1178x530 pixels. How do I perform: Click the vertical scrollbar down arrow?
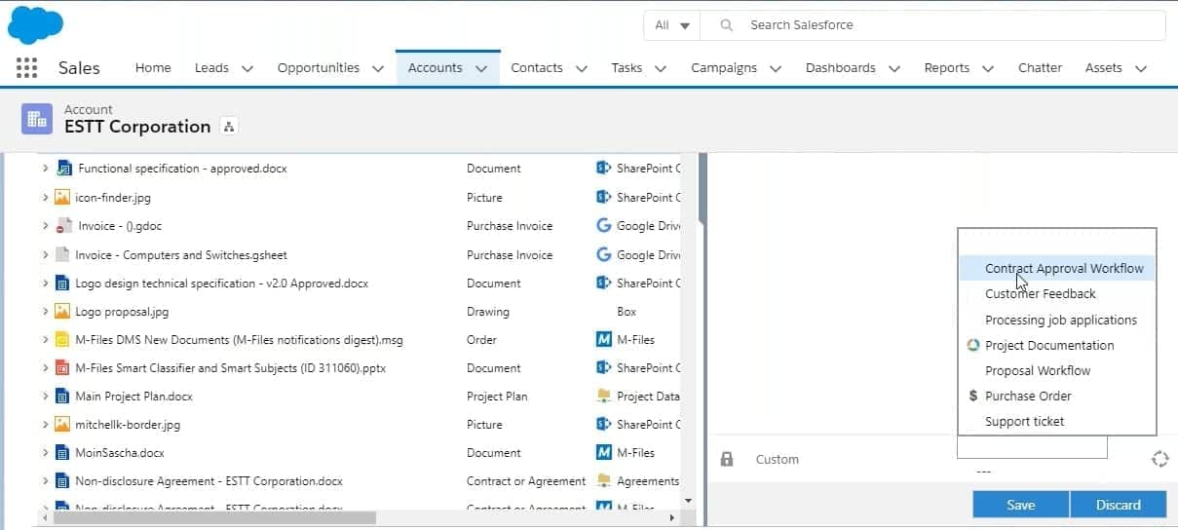tap(690, 500)
